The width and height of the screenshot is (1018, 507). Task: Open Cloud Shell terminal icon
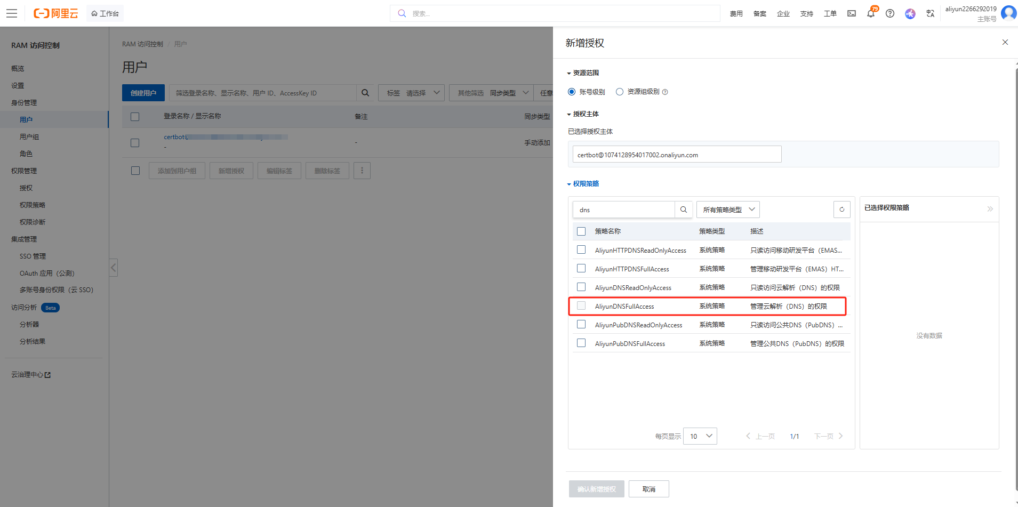tap(852, 13)
